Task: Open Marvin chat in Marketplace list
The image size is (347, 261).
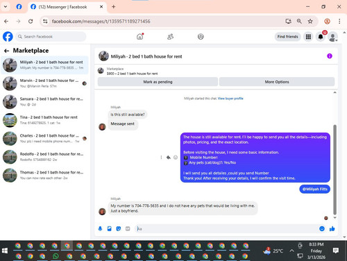Action: (x=45, y=83)
